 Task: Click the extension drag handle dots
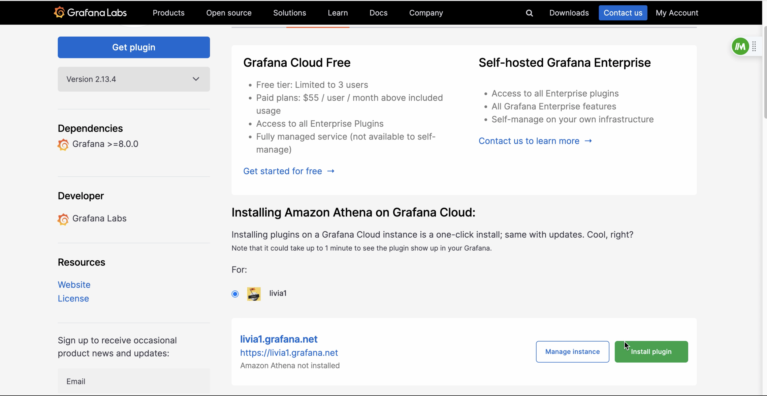pos(754,46)
